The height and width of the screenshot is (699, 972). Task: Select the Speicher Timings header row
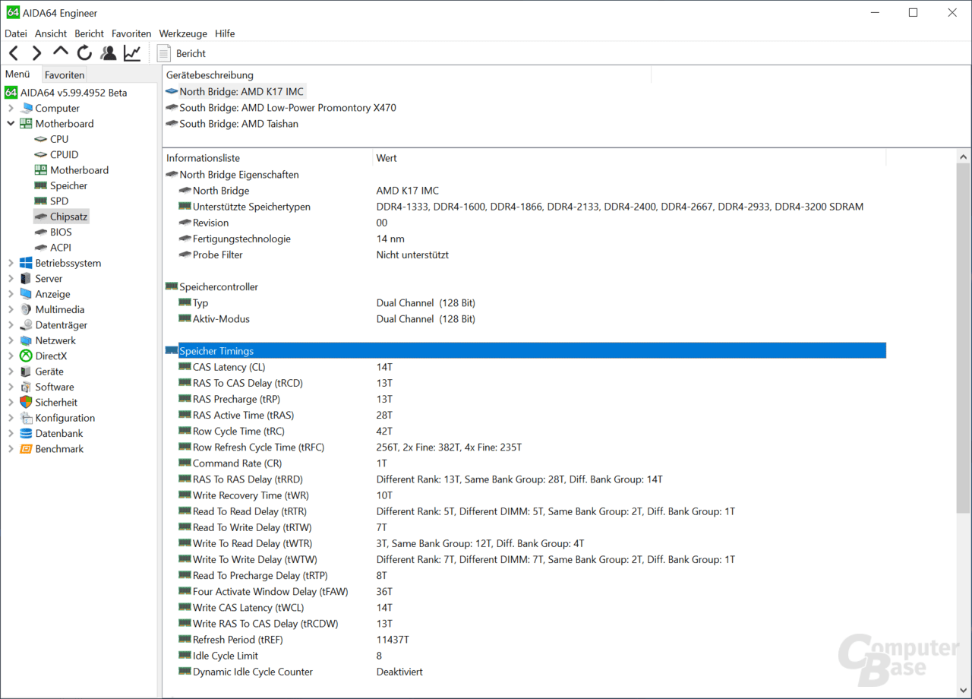525,351
